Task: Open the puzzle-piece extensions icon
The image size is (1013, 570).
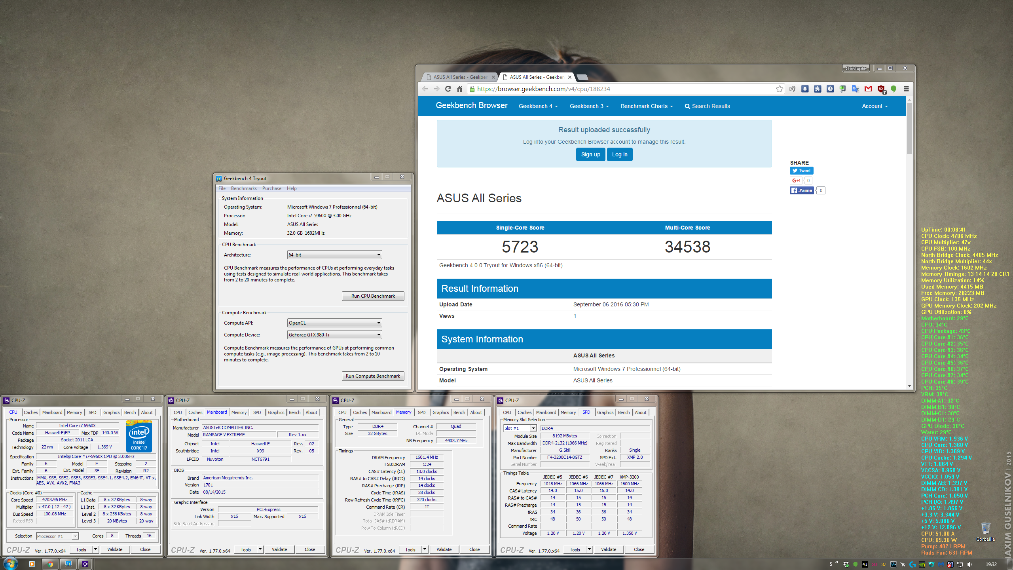Action: 818,89
